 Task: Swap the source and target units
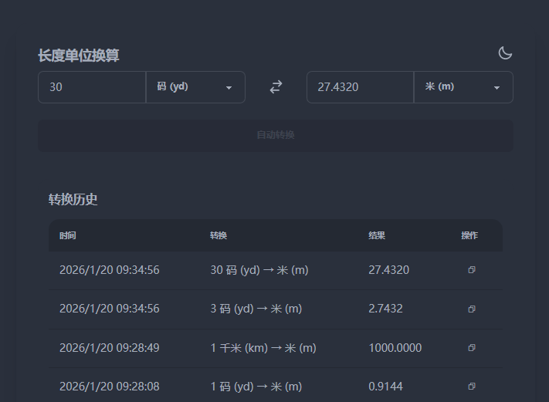(276, 87)
